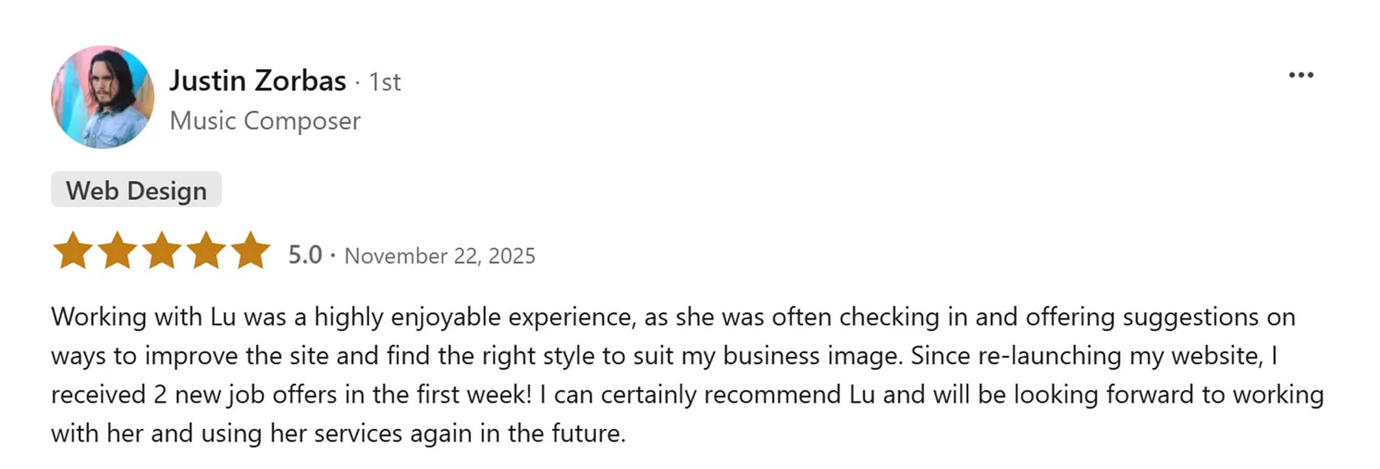Click the words "business image" in the review

click(811, 356)
